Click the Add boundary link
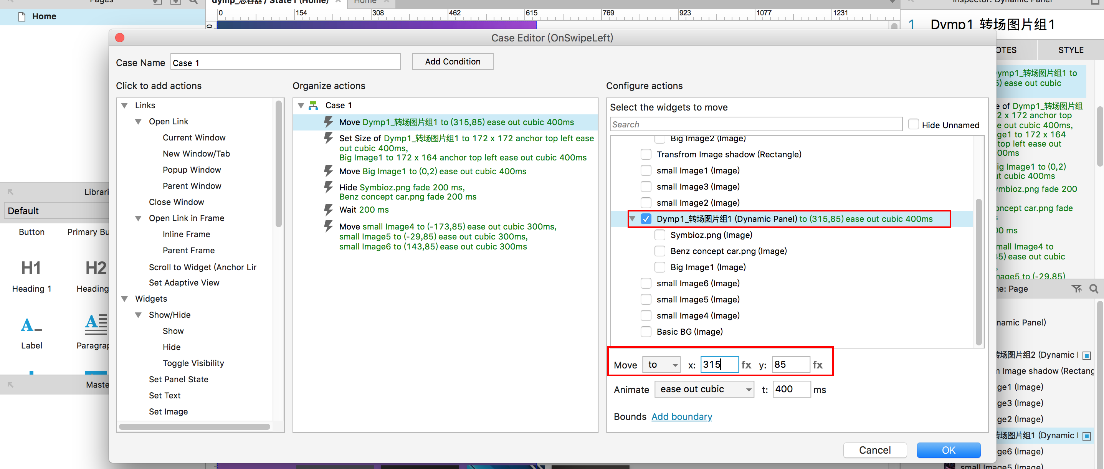Viewport: 1104px width, 469px height. click(x=681, y=416)
